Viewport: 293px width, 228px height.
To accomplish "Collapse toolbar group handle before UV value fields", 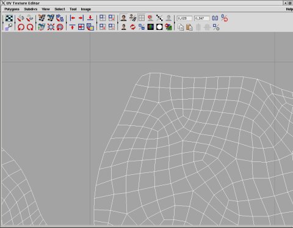I will click(175, 23).
